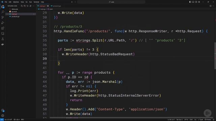Navigate forward with the arrow button
The image size is (216, 121).
[75, 2]
